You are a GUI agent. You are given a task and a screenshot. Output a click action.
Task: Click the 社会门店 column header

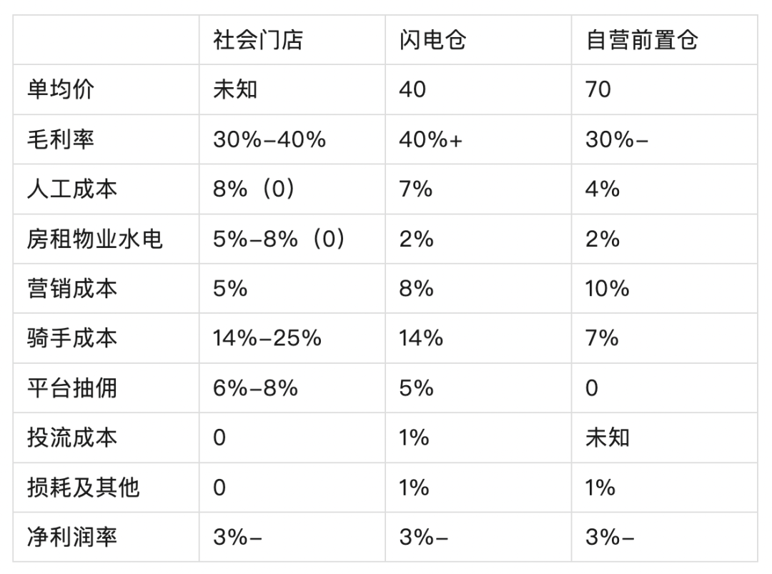click(258, 40)
